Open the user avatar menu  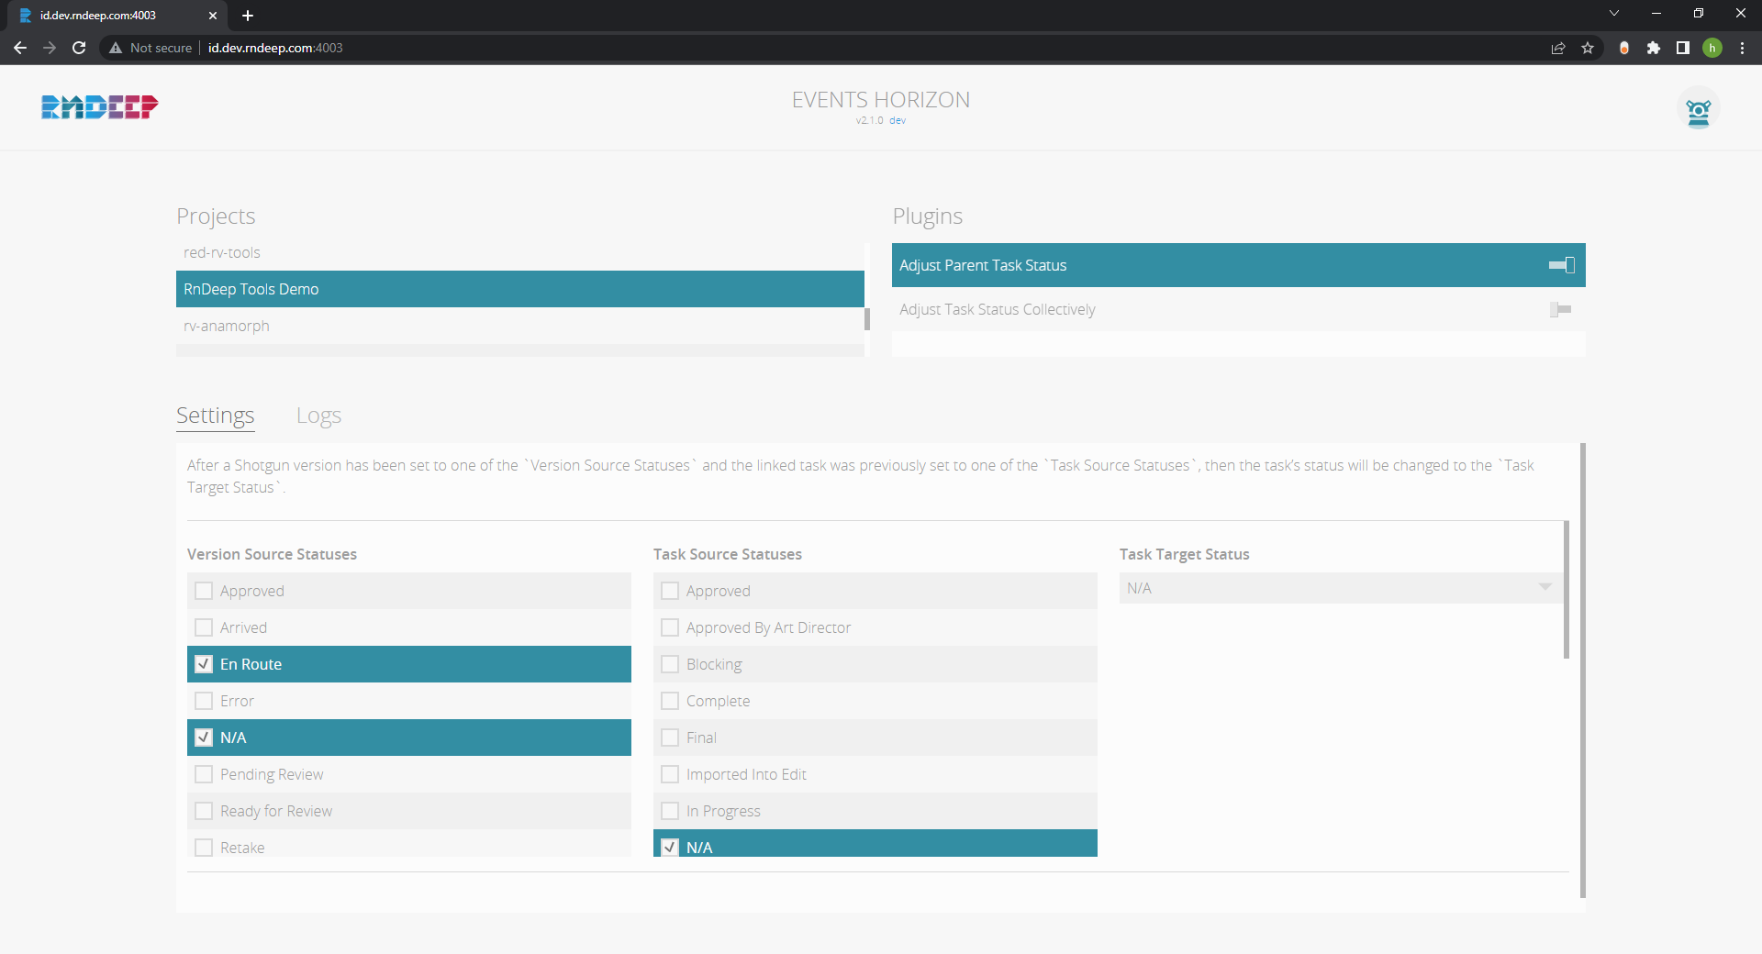pyautogui.click(x=1698, y=110)
